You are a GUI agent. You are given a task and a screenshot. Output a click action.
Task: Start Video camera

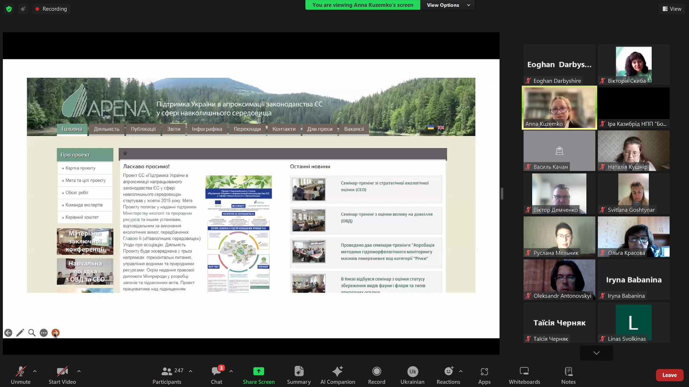62,375
